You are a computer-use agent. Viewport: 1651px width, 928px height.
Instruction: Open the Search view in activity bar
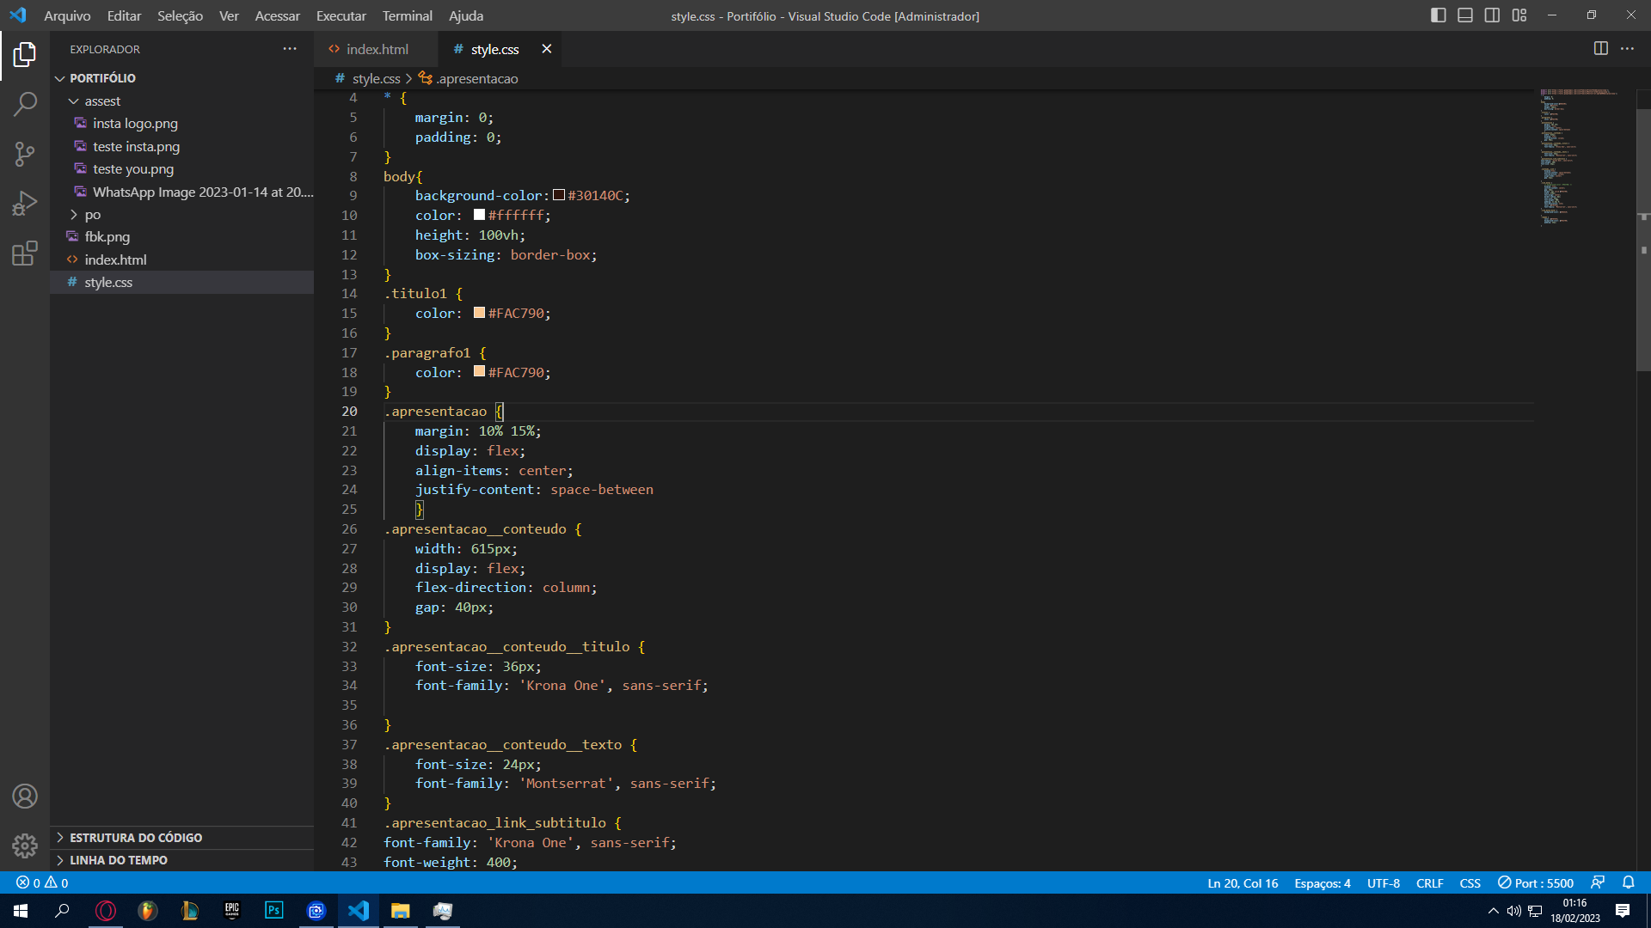pyautogui.click(x=25, y=105)
